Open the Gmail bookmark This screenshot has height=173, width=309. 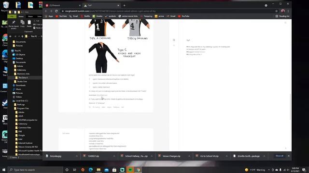(171, 16)
